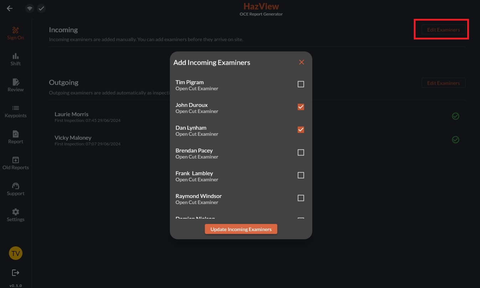Screen dimensions: 480x288
Task: Open the Report section
Action: pyautogui.click(x=16, y=137)
